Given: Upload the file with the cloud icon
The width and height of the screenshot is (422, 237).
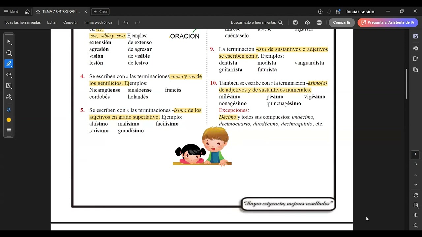Looking at the screenshot, I should (307, 22).
